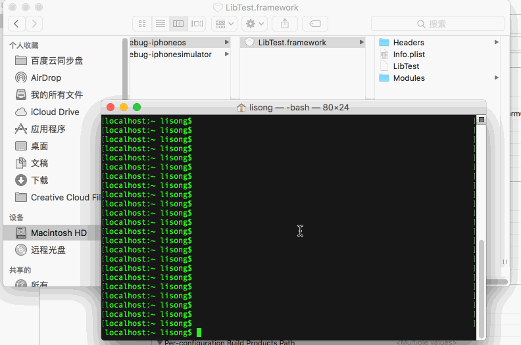Select the Headers folder
The height and width of the screenshot is (345, 521).
tap(438, 43)
